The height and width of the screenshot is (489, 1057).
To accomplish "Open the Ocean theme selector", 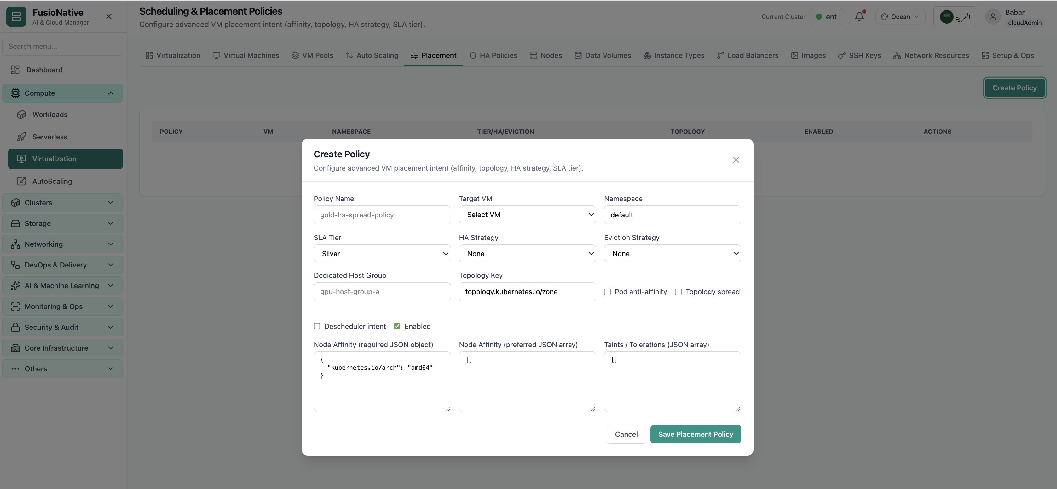I will (900, 17).
